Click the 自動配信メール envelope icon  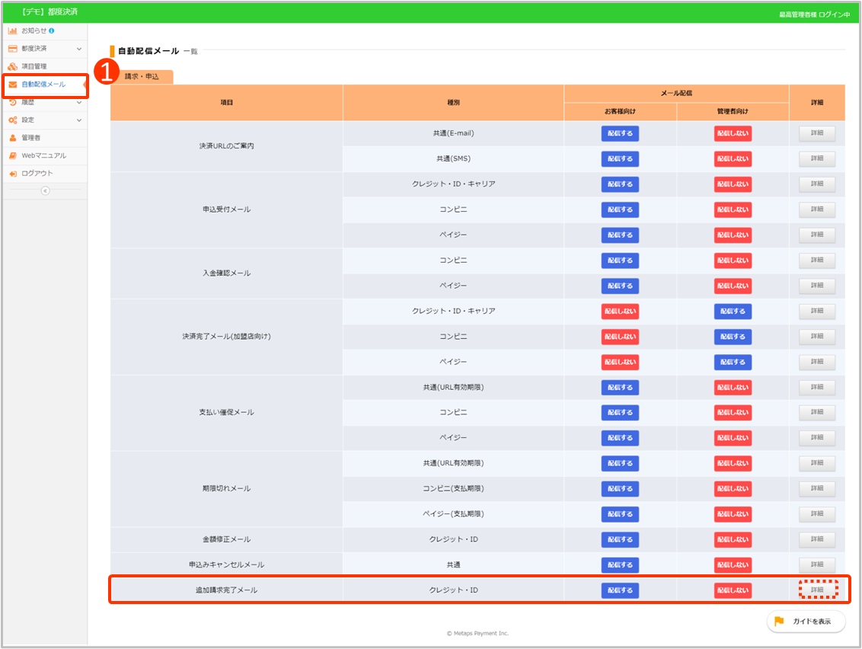(13, 85)
